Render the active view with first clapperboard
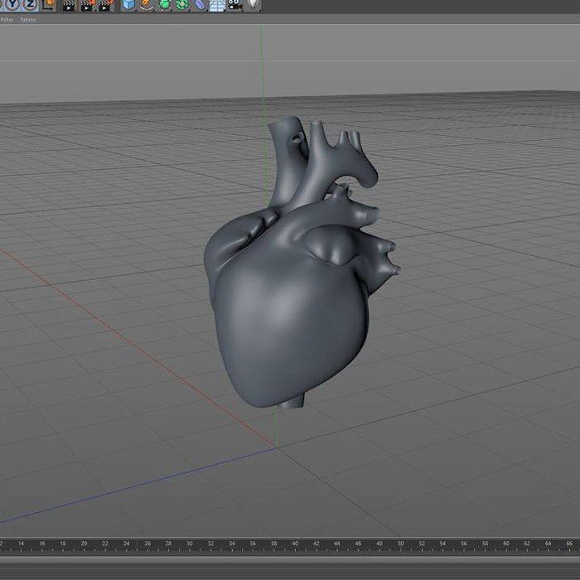The width and height of the screenshot is (580, 580). (68, 5)
